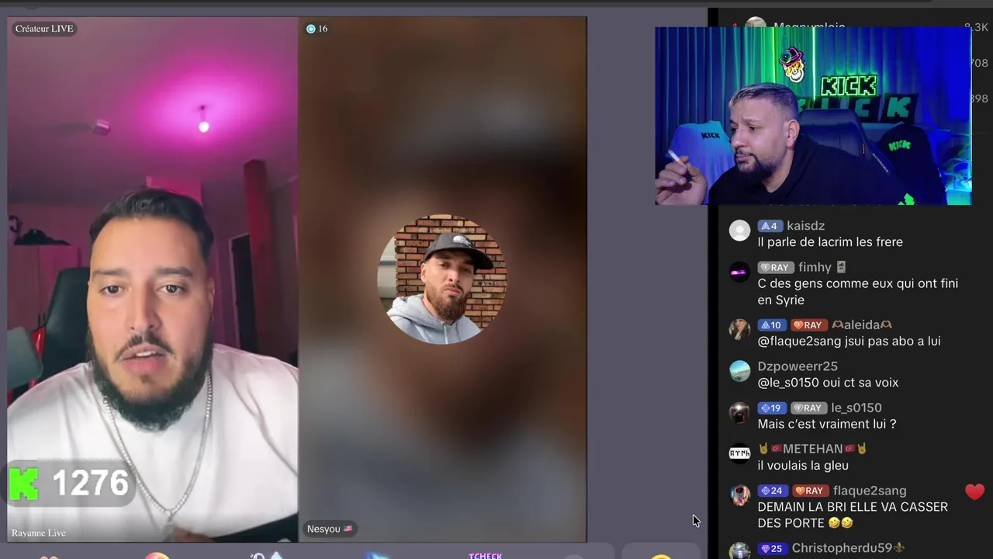The height and width of the screenshot is (559, 993).
Task: Open Nesyou's circular profile picture
Action: click(x=442, y=279)
